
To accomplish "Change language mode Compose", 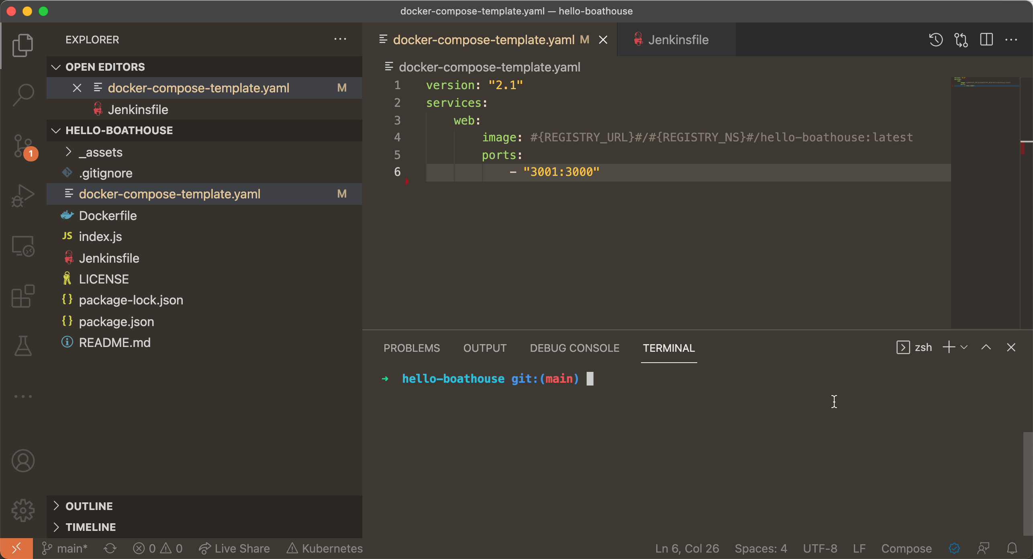I will coord(906,549).
